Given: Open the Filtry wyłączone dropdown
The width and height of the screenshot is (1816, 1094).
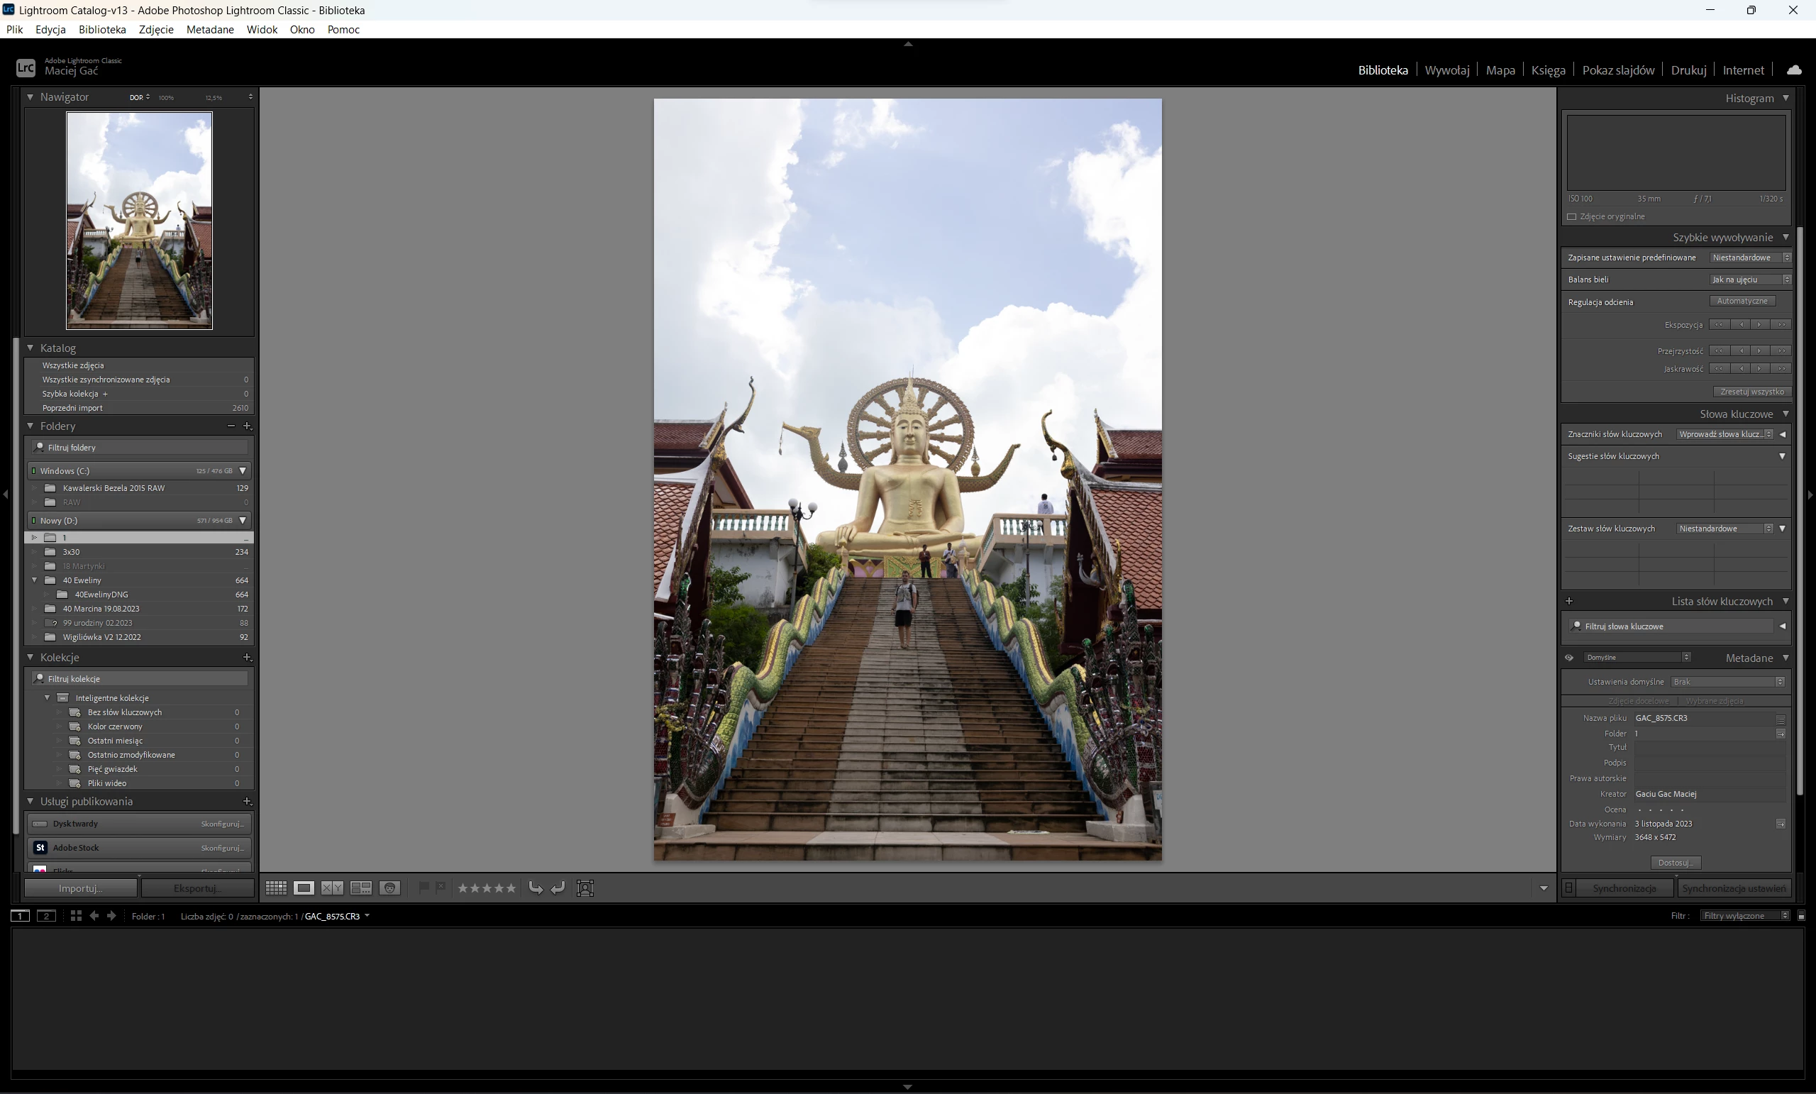Looking at the screenshot, I should point(1744,917).
